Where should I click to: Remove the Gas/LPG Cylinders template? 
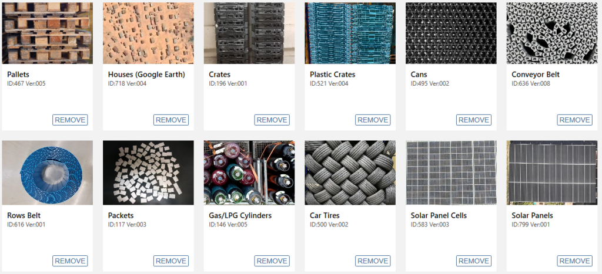[x=272, y=261]
